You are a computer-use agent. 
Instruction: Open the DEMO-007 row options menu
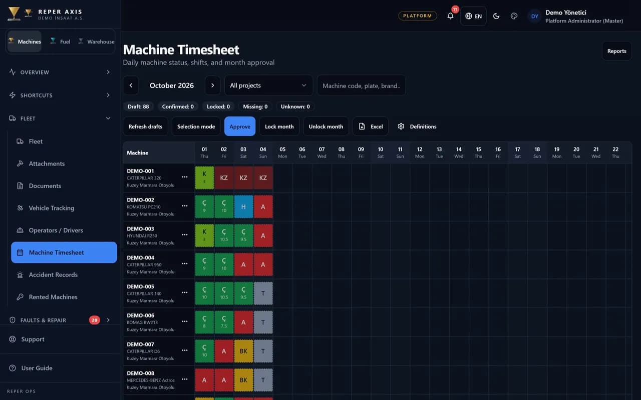coord(185,350)
